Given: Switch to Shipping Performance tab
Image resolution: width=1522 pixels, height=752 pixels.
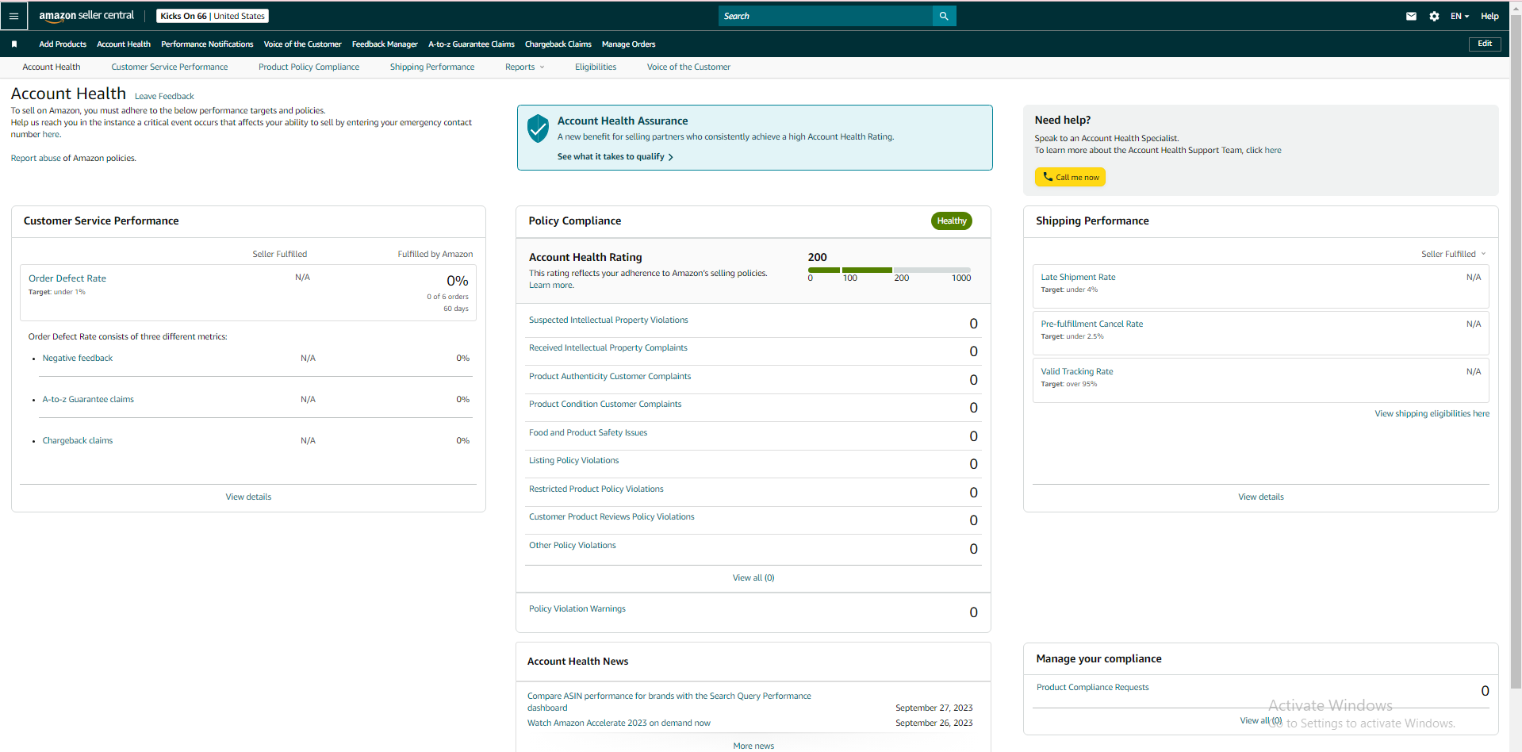Looking at the screenshot, I should click(432, 67).
